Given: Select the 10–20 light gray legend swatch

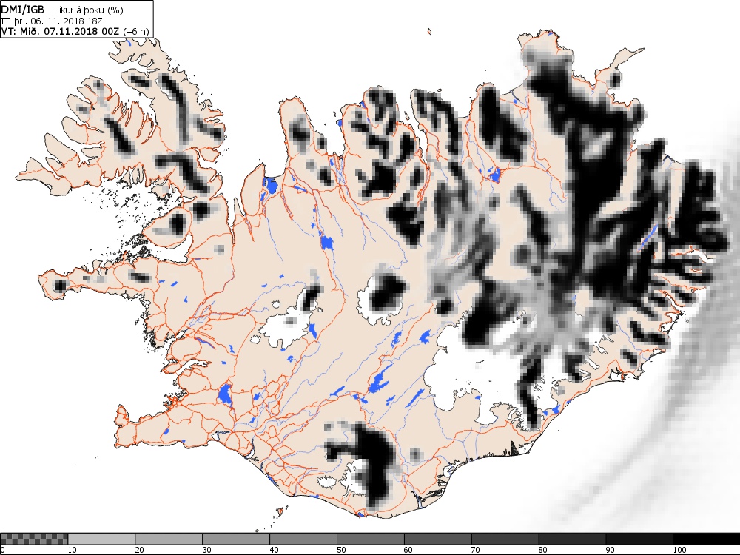Looking at the screenshot, I should tap(102, 539).
